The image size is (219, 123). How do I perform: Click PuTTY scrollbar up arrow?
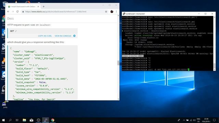tap(215, 17)
